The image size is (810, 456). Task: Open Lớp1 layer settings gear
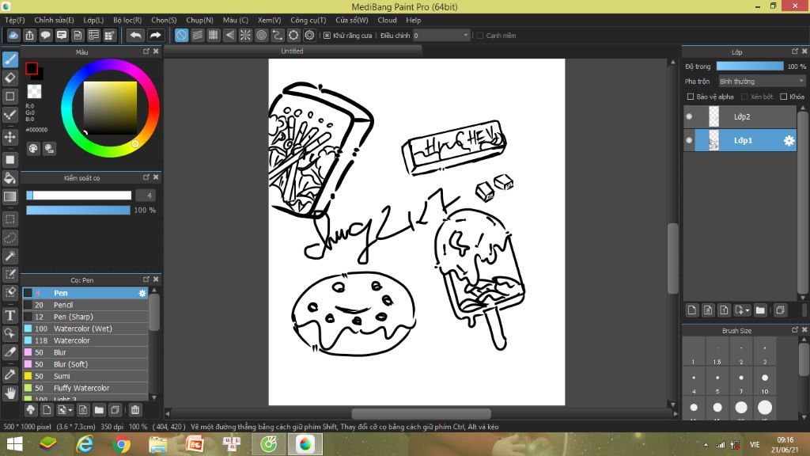(x=789, y=141)
